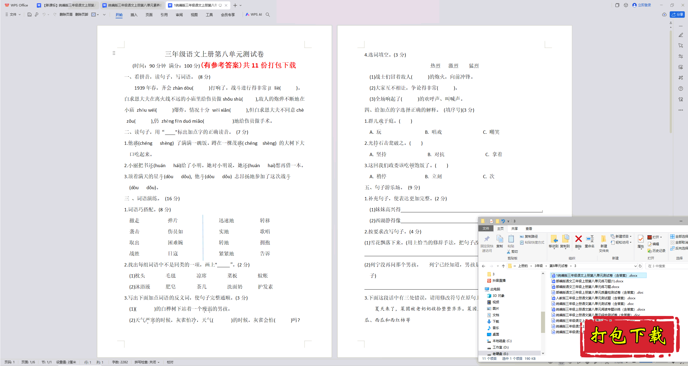
Task: Redo the action in WPS toolbar
Action: 55,15
